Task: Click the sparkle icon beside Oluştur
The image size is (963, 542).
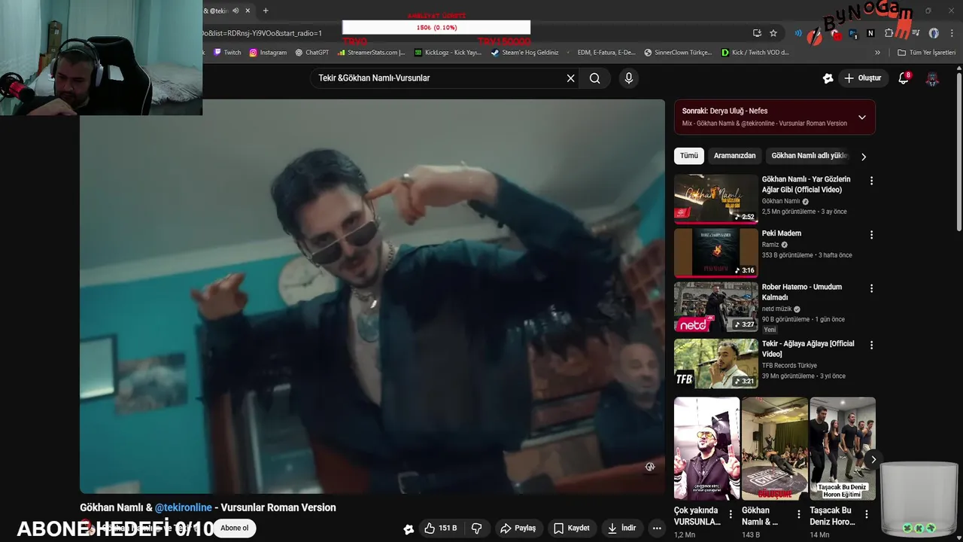Action: click(x=828, y=78)
